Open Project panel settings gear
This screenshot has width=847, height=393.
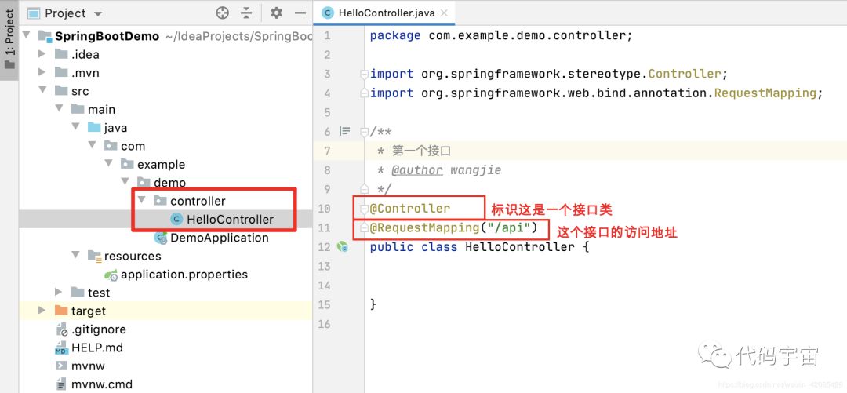point(276,13)
